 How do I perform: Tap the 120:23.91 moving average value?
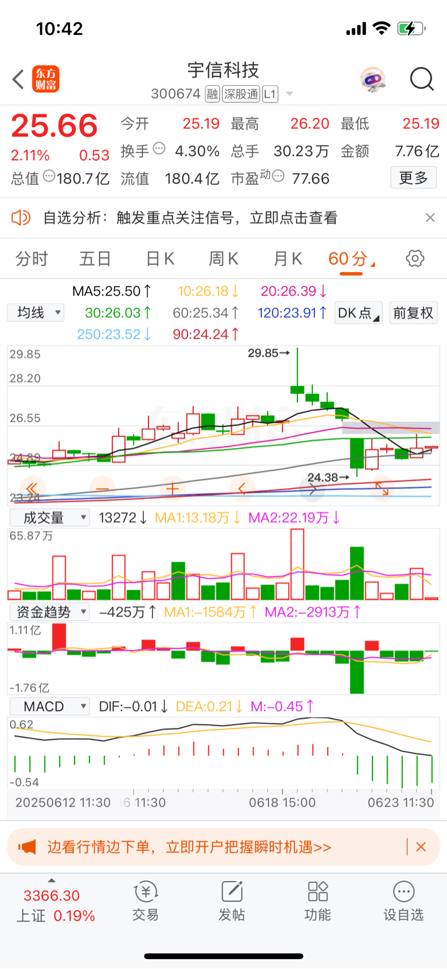pyautogui.click(x=292, y=313)
